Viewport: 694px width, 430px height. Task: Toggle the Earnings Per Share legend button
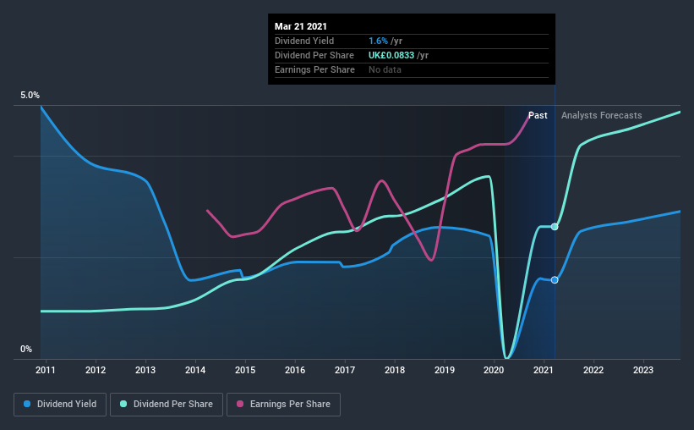click(x=283, y=405)
